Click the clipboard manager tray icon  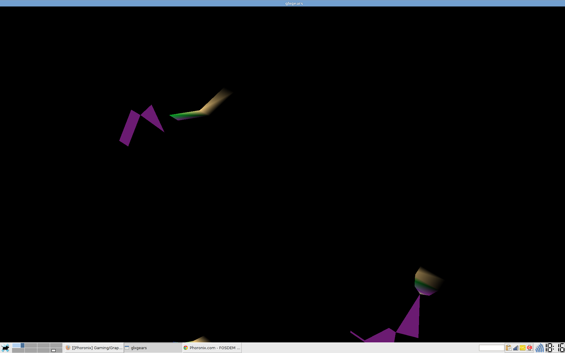pyautogui.click(x=508, y=348)
